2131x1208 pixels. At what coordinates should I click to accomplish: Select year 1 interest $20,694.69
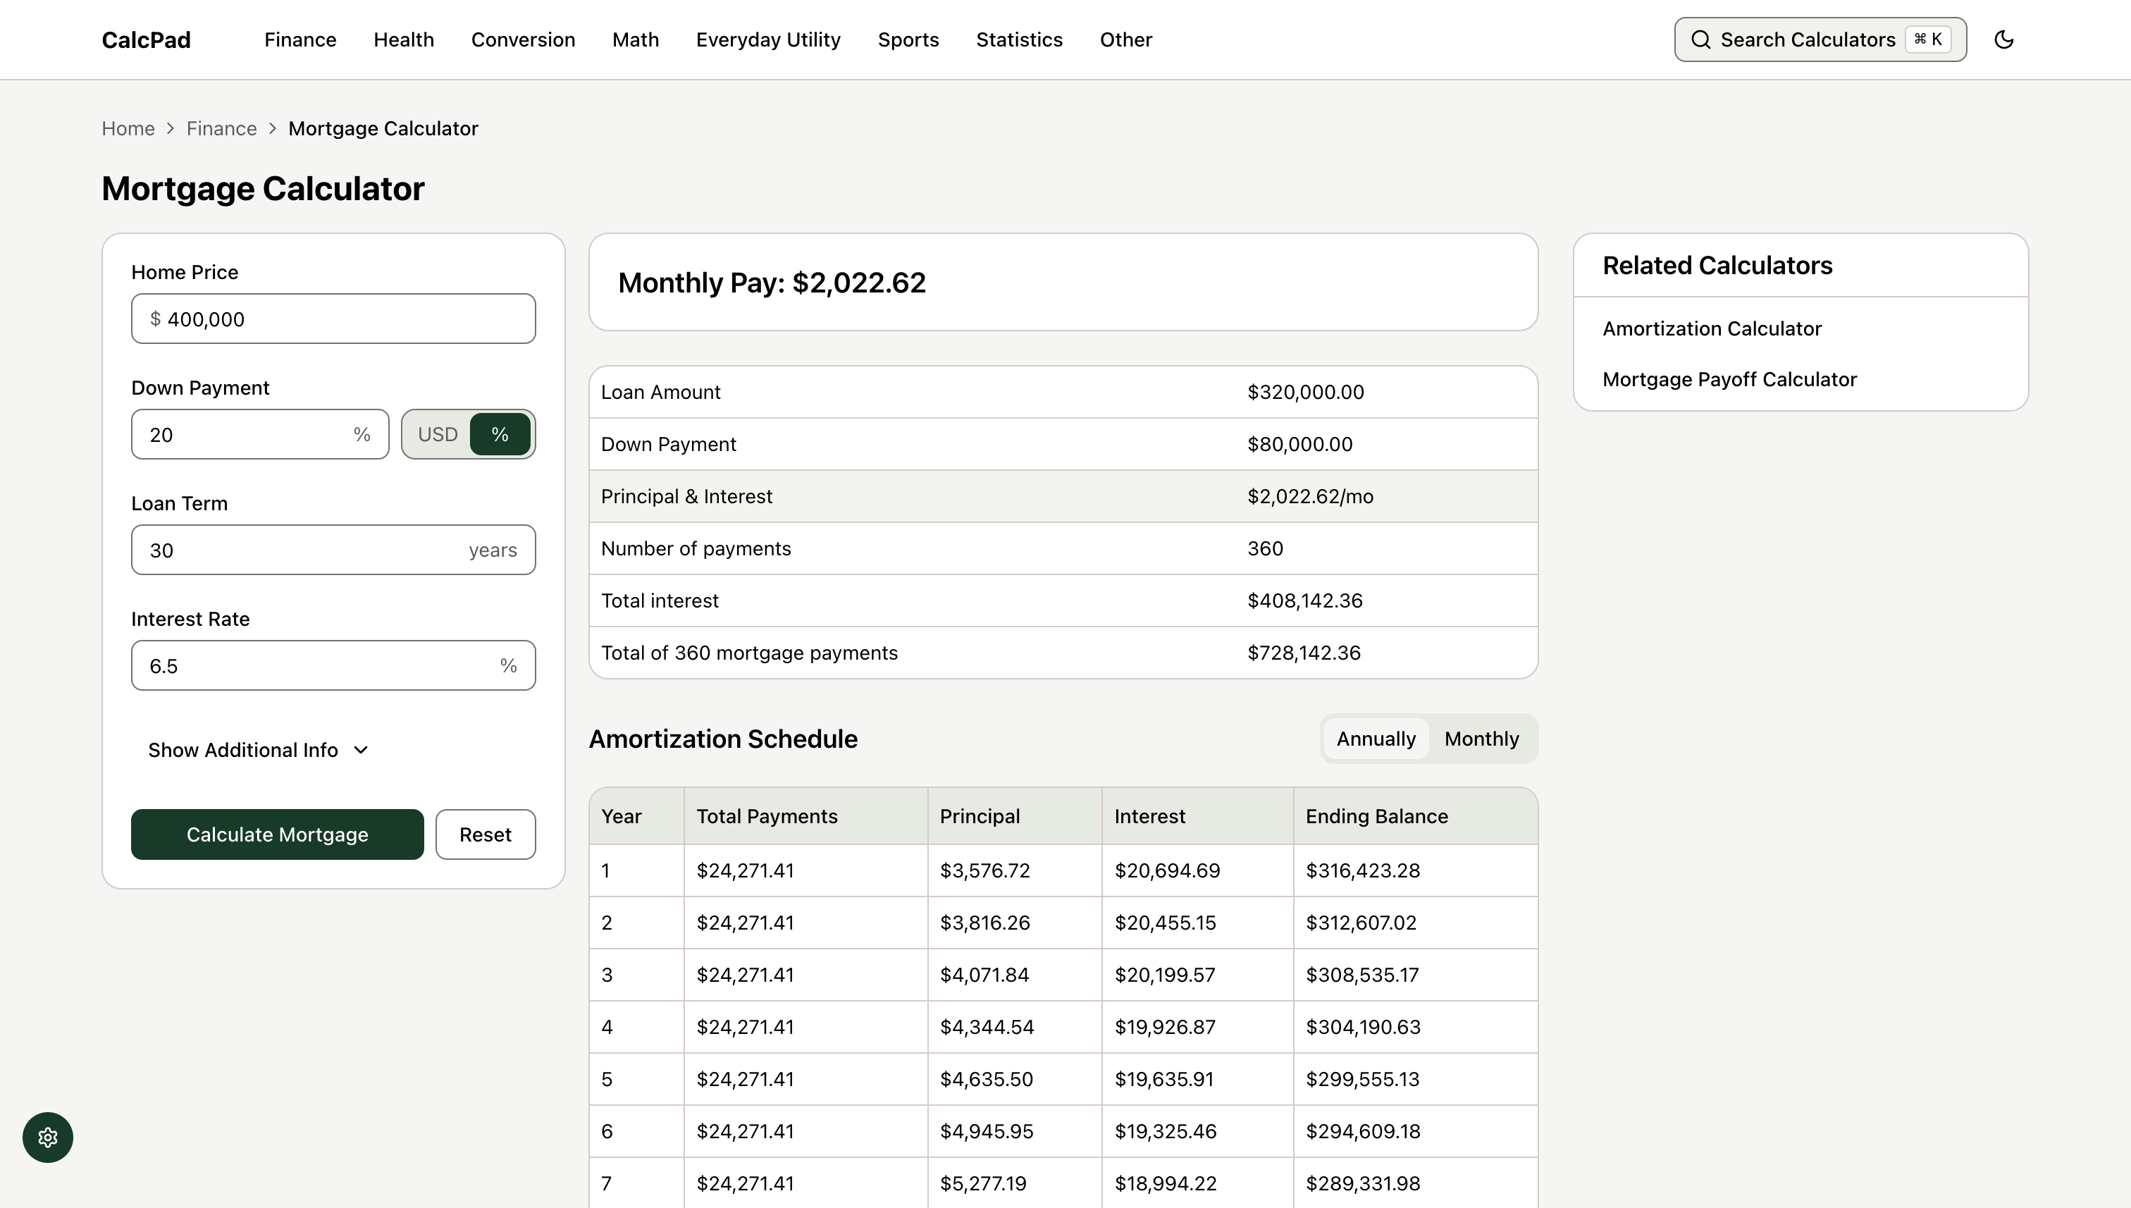1166,871
